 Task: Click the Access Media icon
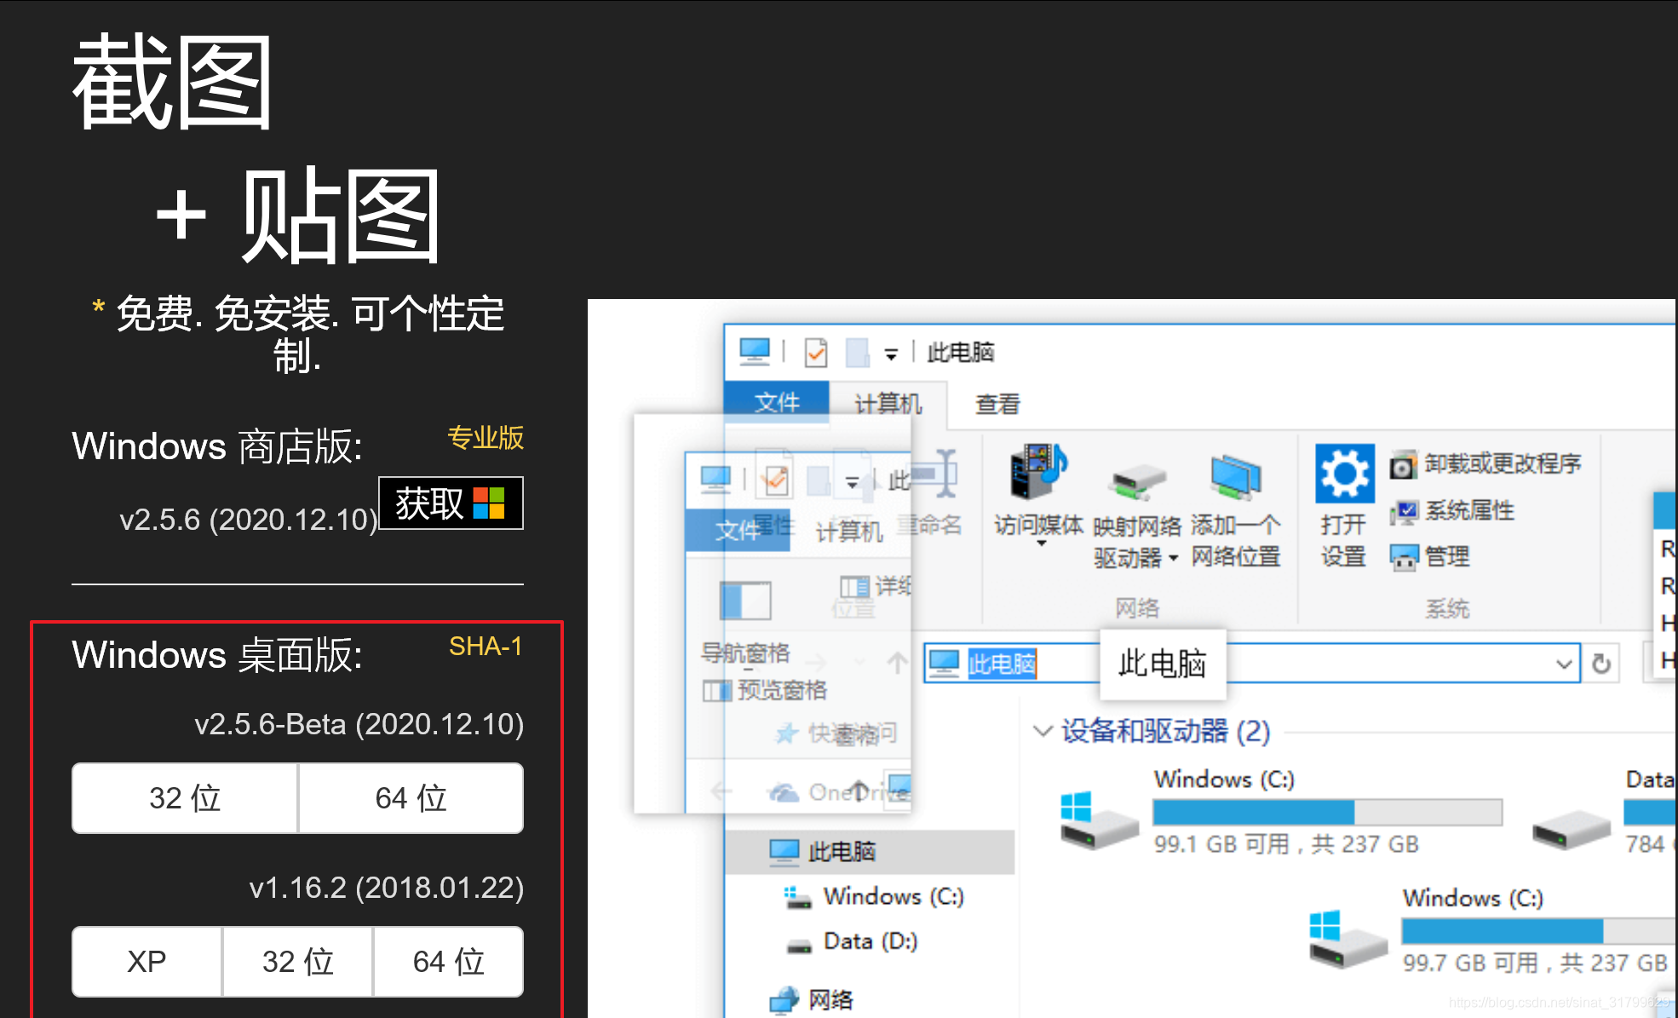(1037, 473)
